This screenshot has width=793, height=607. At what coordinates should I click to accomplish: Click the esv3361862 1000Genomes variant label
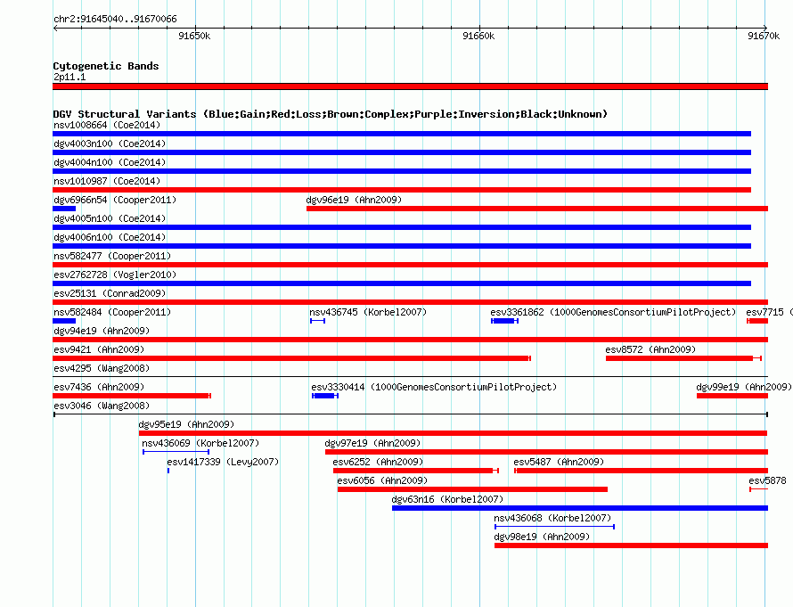point(613,312)
